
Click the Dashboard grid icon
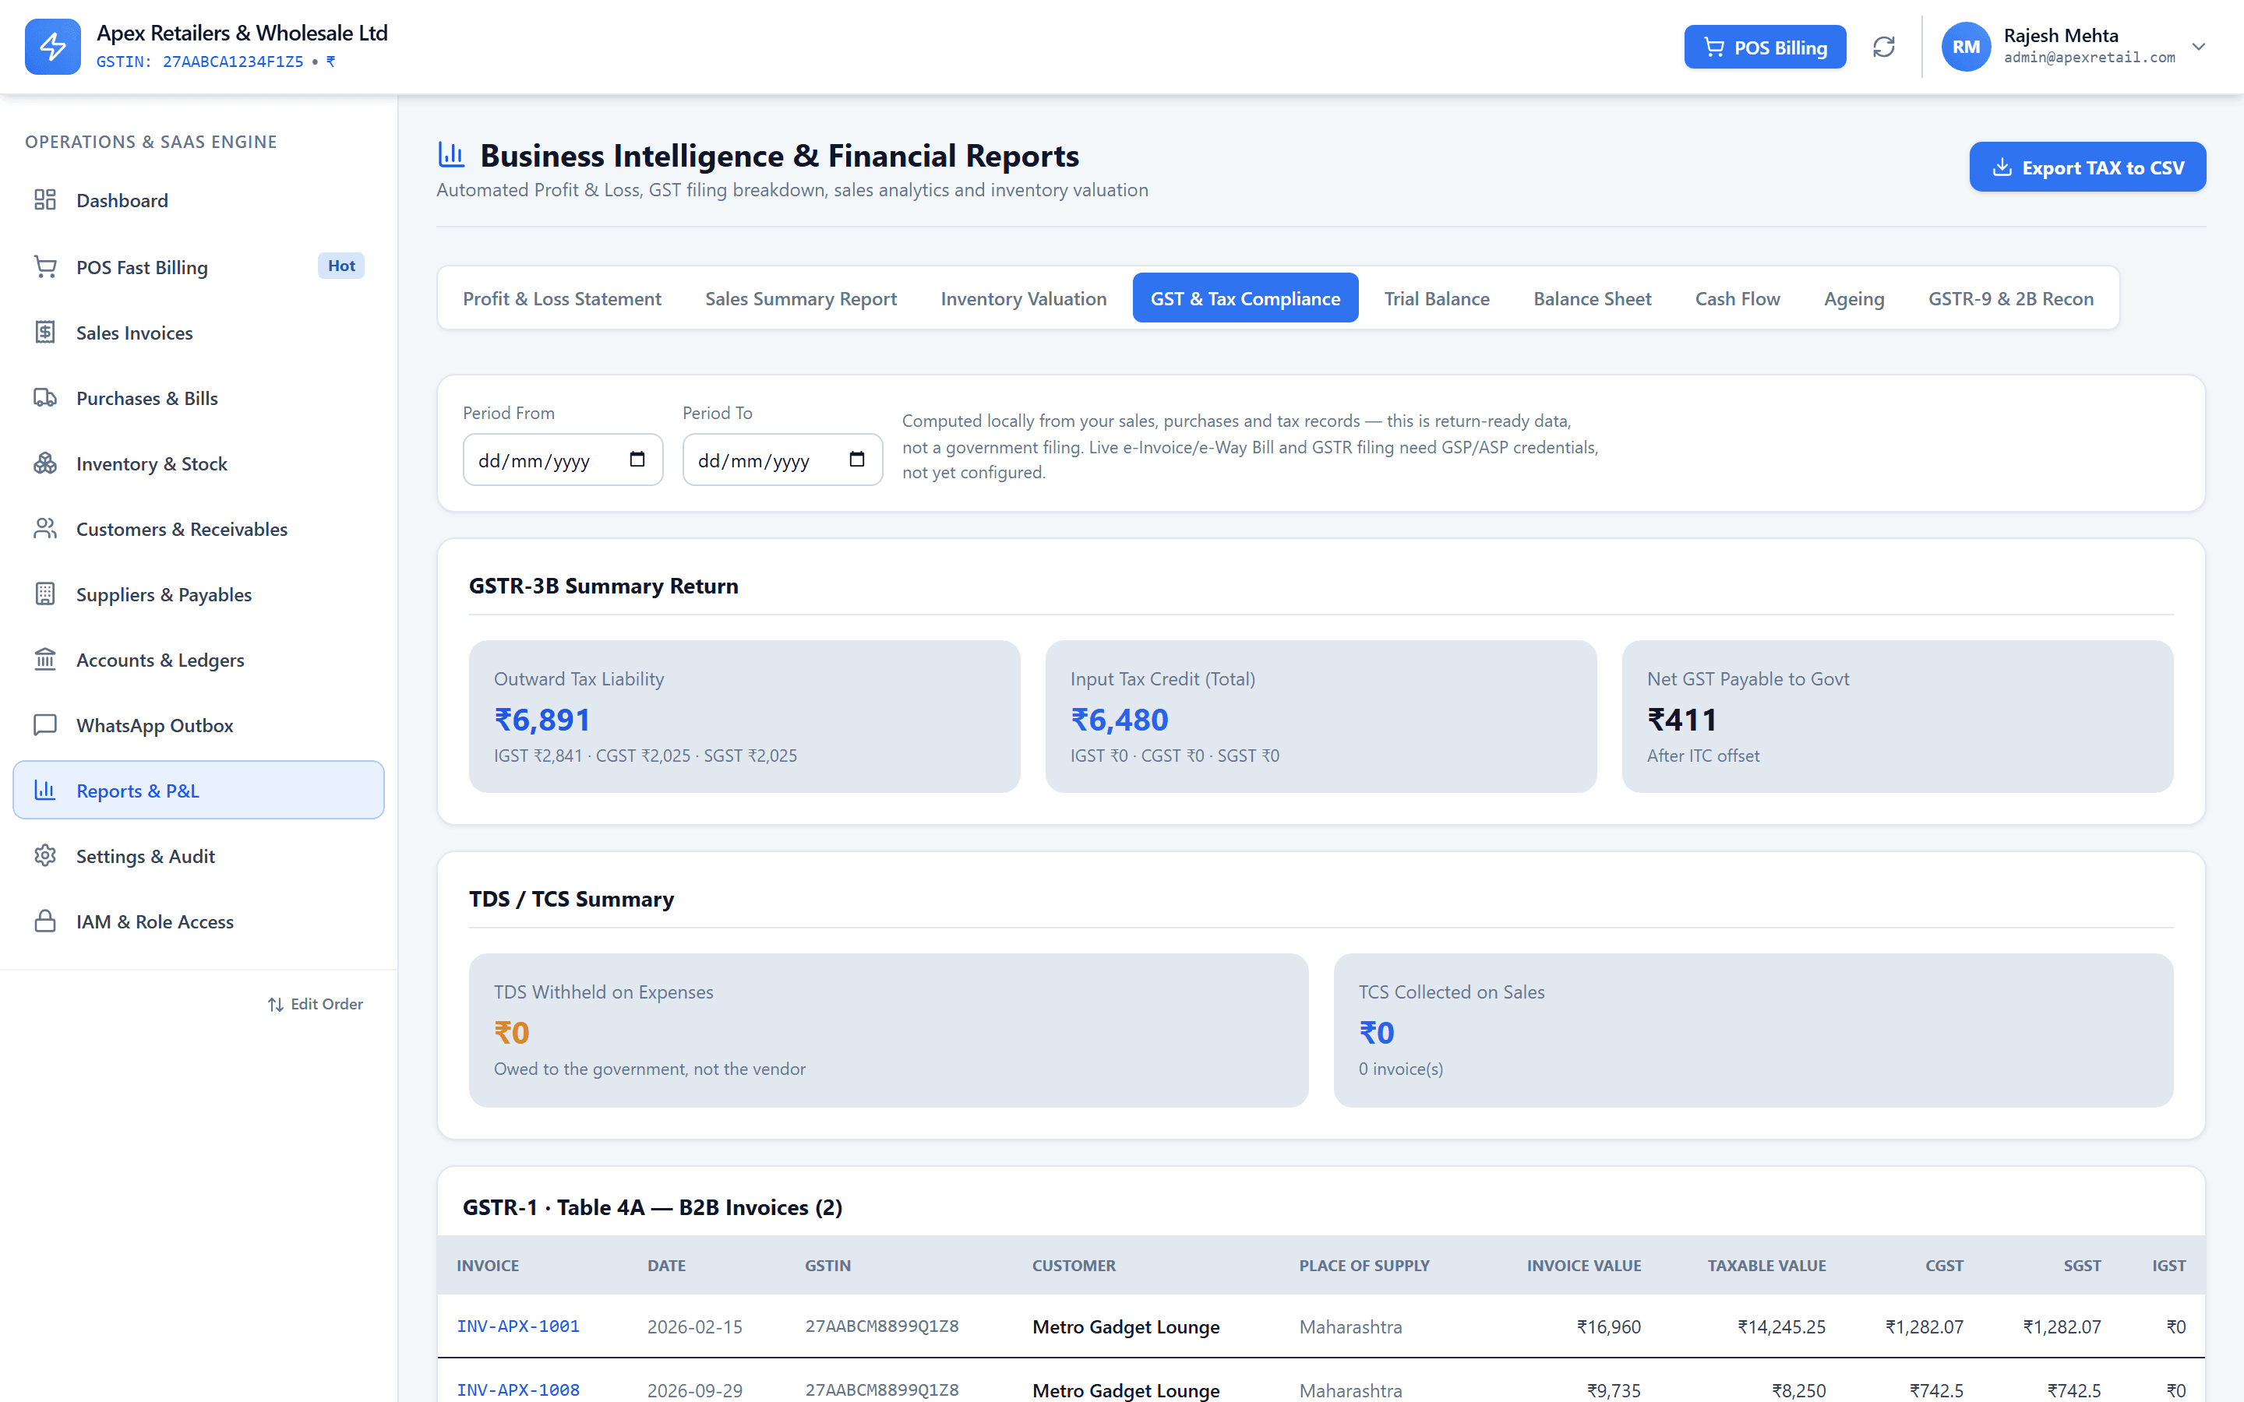[x=45, y=200]
